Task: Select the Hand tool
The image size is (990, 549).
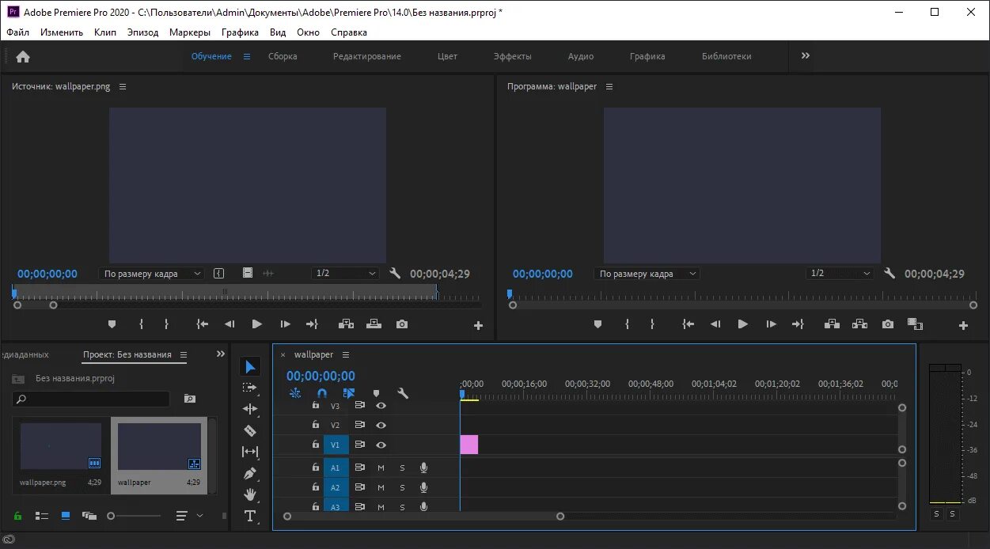Action: [x=250, y=494]
